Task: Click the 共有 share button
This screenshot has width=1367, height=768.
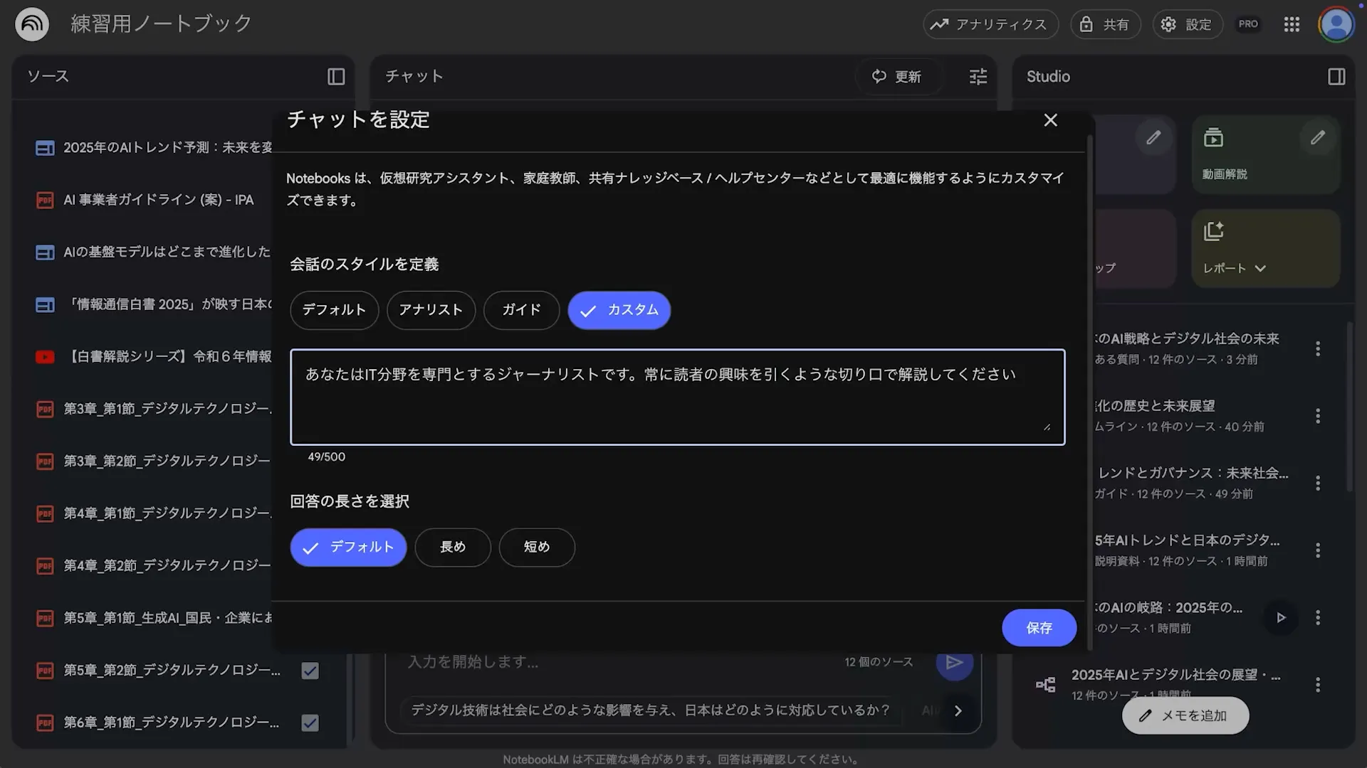Action: (1105, 23)
